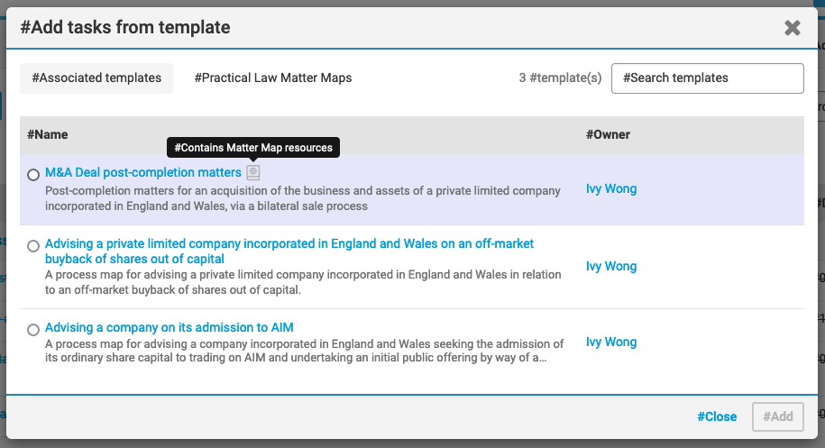Screen dimensions: 825x448
Task: Click owner Ivy Wong for the AIM admission template
Action: click(x=611, y=343)
